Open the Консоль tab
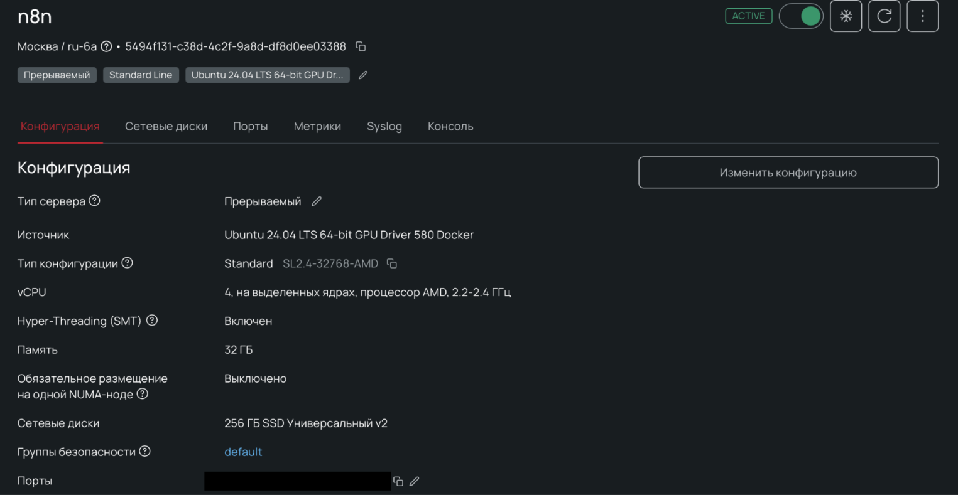 click(x=450, y=126)
